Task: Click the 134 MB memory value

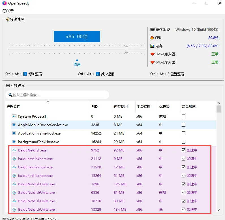Action: pos(120,209)
